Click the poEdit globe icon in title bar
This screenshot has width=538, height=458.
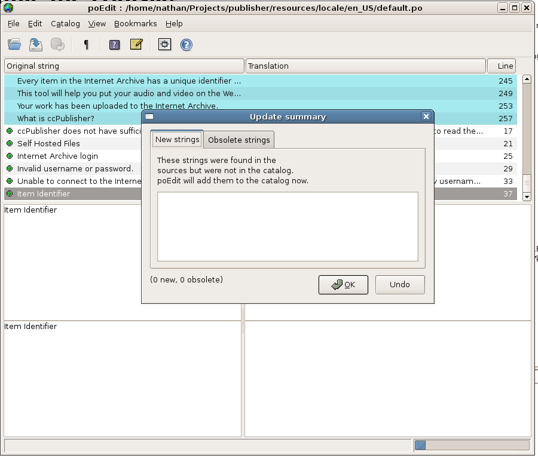tap(8, 8)
